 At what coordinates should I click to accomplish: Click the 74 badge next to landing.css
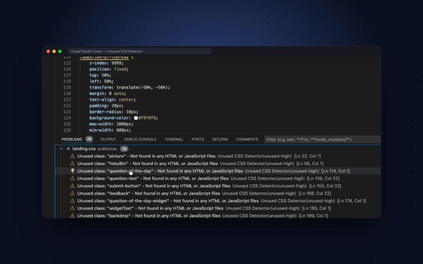coord(124,149)
